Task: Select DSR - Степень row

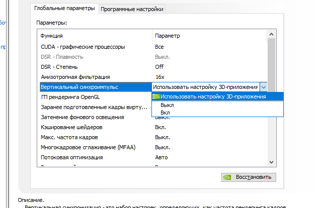Action: pos(153,67)
